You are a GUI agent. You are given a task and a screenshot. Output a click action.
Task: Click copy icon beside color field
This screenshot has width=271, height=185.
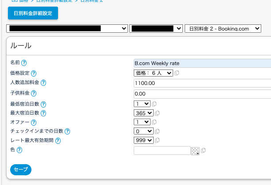coord(203,150)
